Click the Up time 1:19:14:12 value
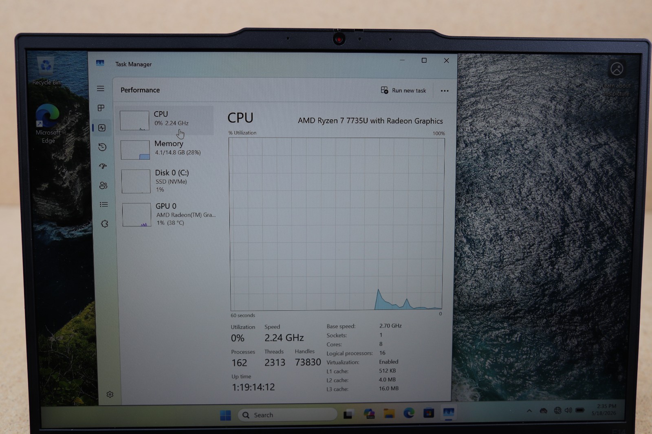This screenshot has width=652, height=434. click(253, 387)
